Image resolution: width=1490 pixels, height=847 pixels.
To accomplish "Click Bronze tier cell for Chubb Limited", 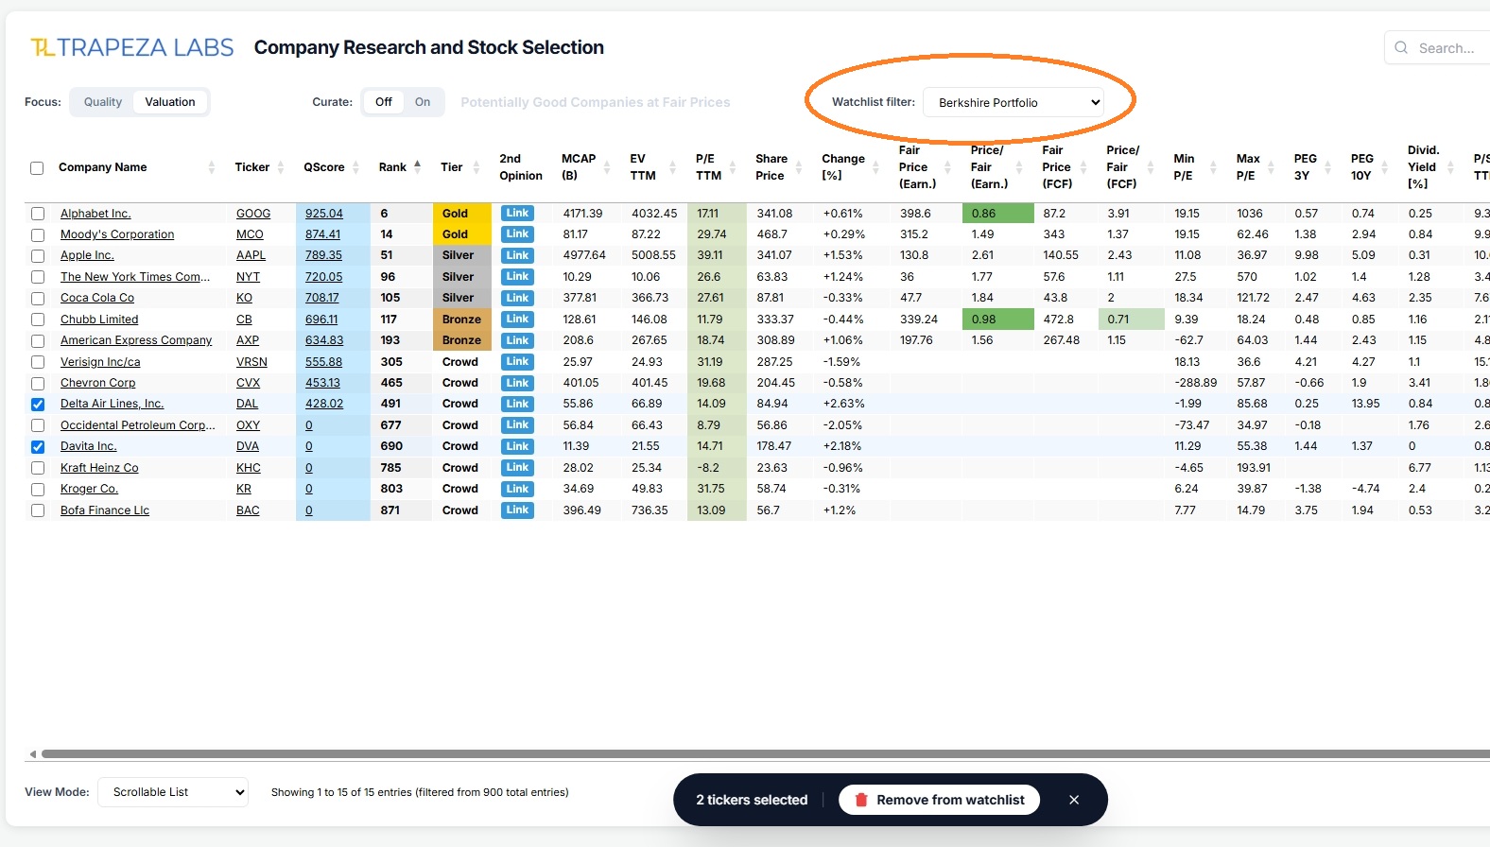I will 462,320.
